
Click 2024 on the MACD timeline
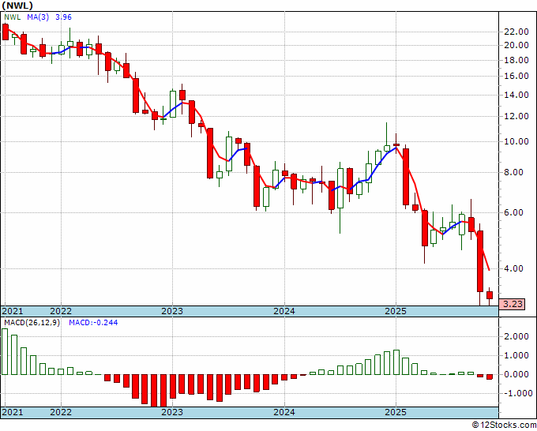pos(284,412)
